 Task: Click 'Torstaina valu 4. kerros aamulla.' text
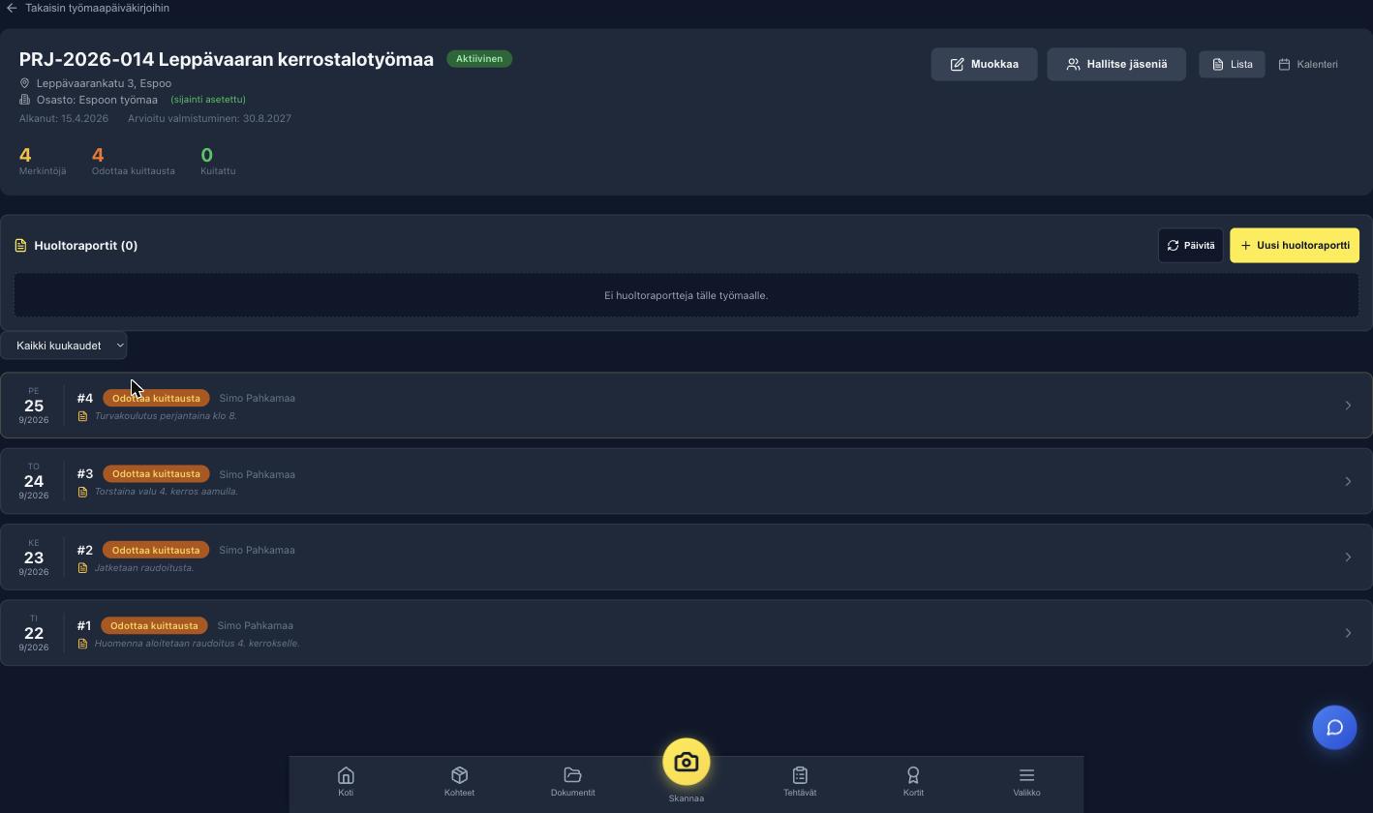[x=166, y=492]
